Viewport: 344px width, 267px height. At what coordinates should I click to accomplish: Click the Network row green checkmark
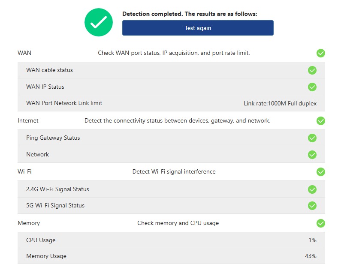tap(312, 155)
